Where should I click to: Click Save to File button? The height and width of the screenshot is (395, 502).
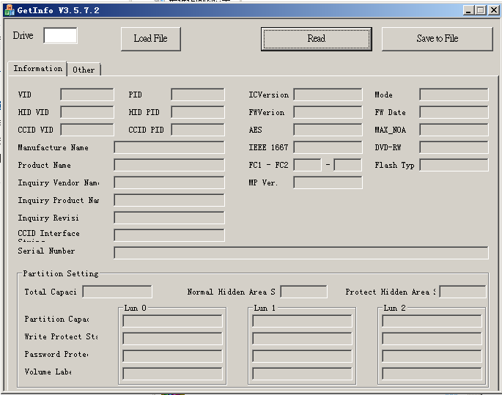[437, 39]
